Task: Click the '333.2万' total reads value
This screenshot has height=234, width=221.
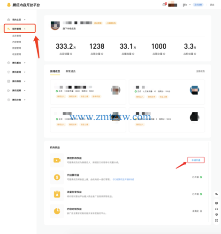Action: 66,46
